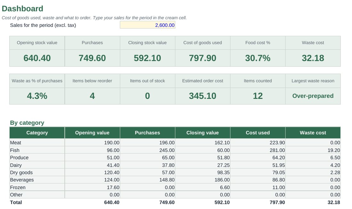Select the Meat category row label
This screenshot has height=209, width=352.
[15, 143]
